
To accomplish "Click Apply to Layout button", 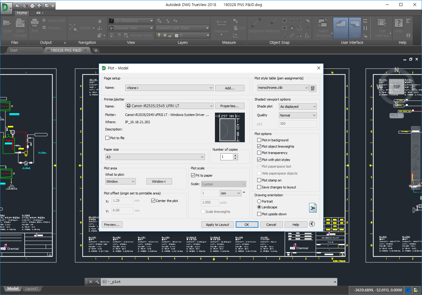I will [218, 225].
